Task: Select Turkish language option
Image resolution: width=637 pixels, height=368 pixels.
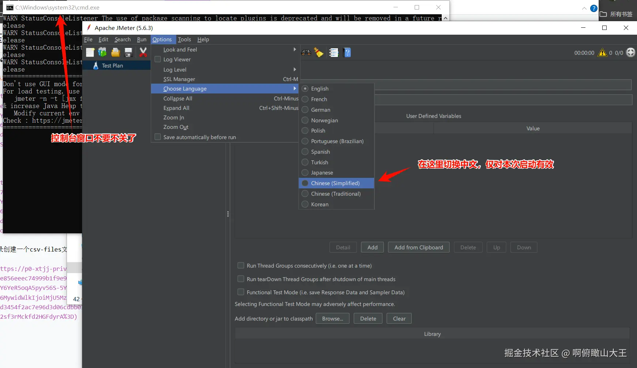Action: (x=336, y=162)
